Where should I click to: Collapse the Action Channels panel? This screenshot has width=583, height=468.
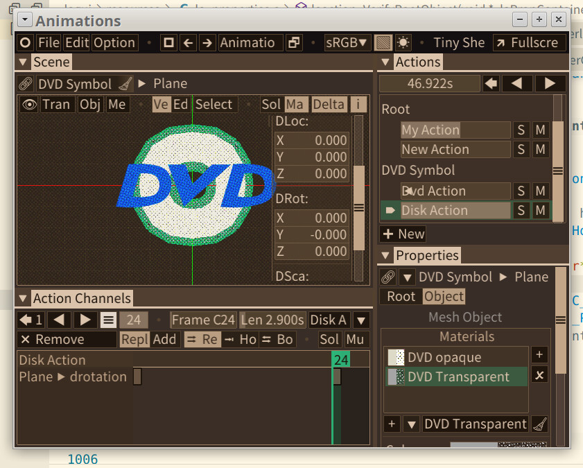pyautogui.click(x=23, y=299)
